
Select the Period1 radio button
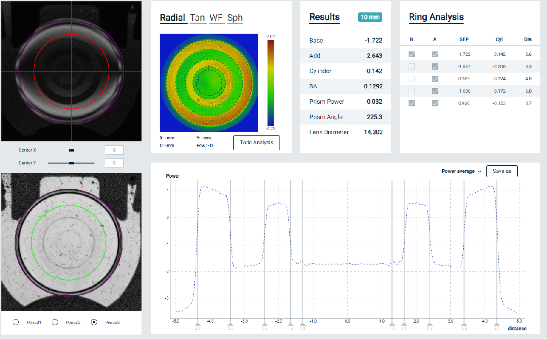16,322
